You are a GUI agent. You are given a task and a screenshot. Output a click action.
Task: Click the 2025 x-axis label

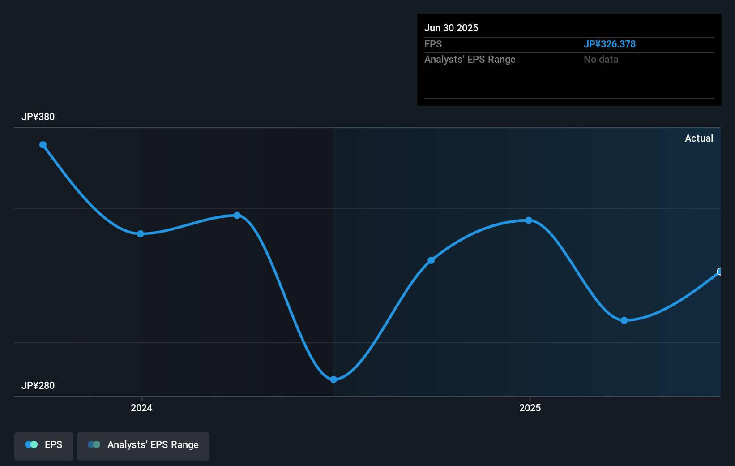pos(530,408)
